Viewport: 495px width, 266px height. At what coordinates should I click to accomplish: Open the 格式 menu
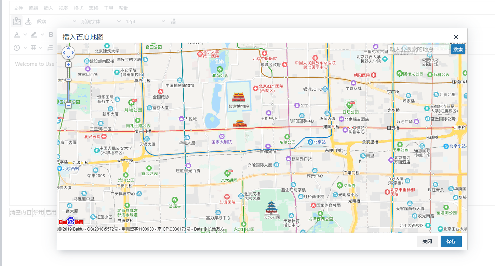78,8
